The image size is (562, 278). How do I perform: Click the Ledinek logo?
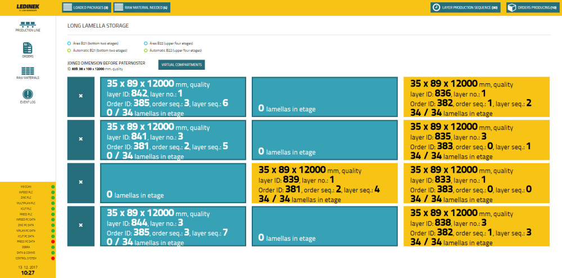[28, 7]
